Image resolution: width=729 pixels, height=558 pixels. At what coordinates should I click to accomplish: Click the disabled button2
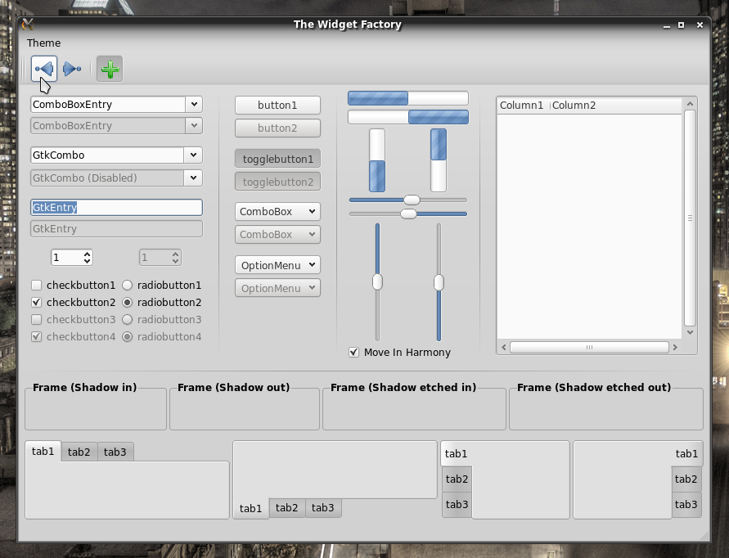tap(277, 128)
